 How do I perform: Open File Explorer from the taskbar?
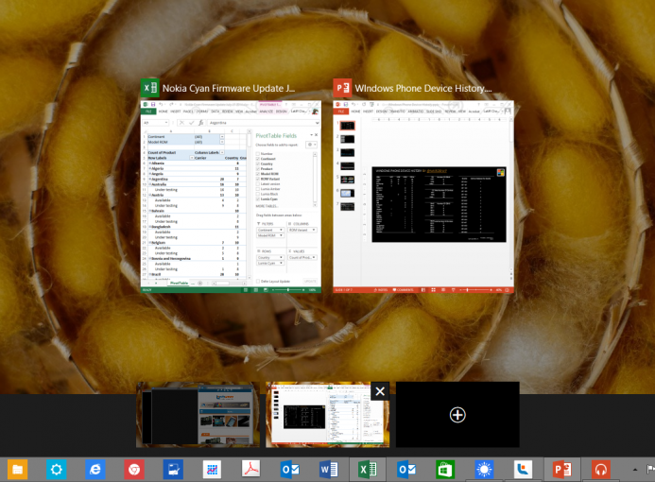[17, 470]
